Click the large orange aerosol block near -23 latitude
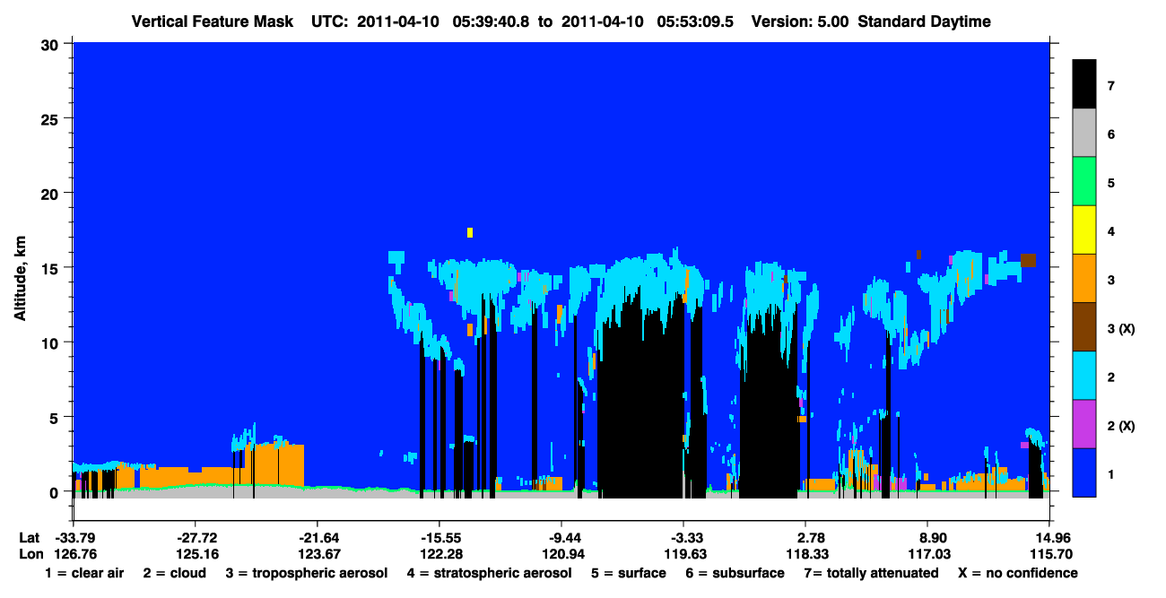 point(274,464)
